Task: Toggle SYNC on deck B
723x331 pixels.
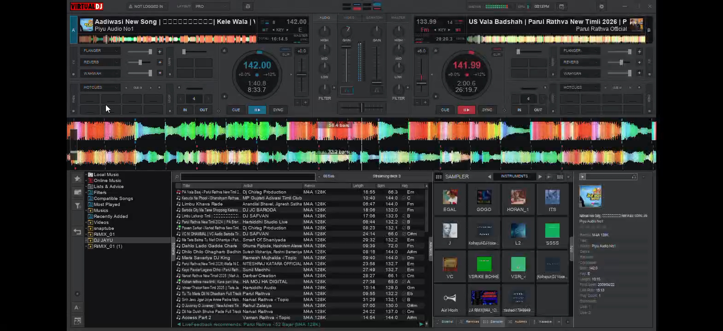Action: (x=487, y=110)
